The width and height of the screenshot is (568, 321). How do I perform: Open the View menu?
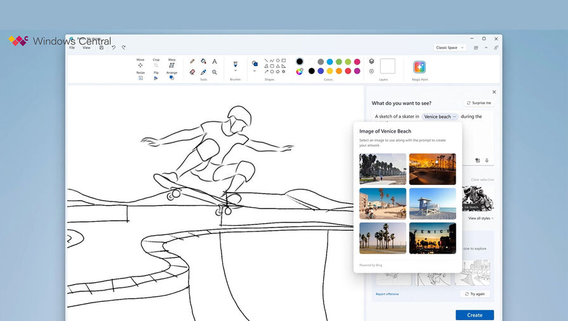point(86,48)
